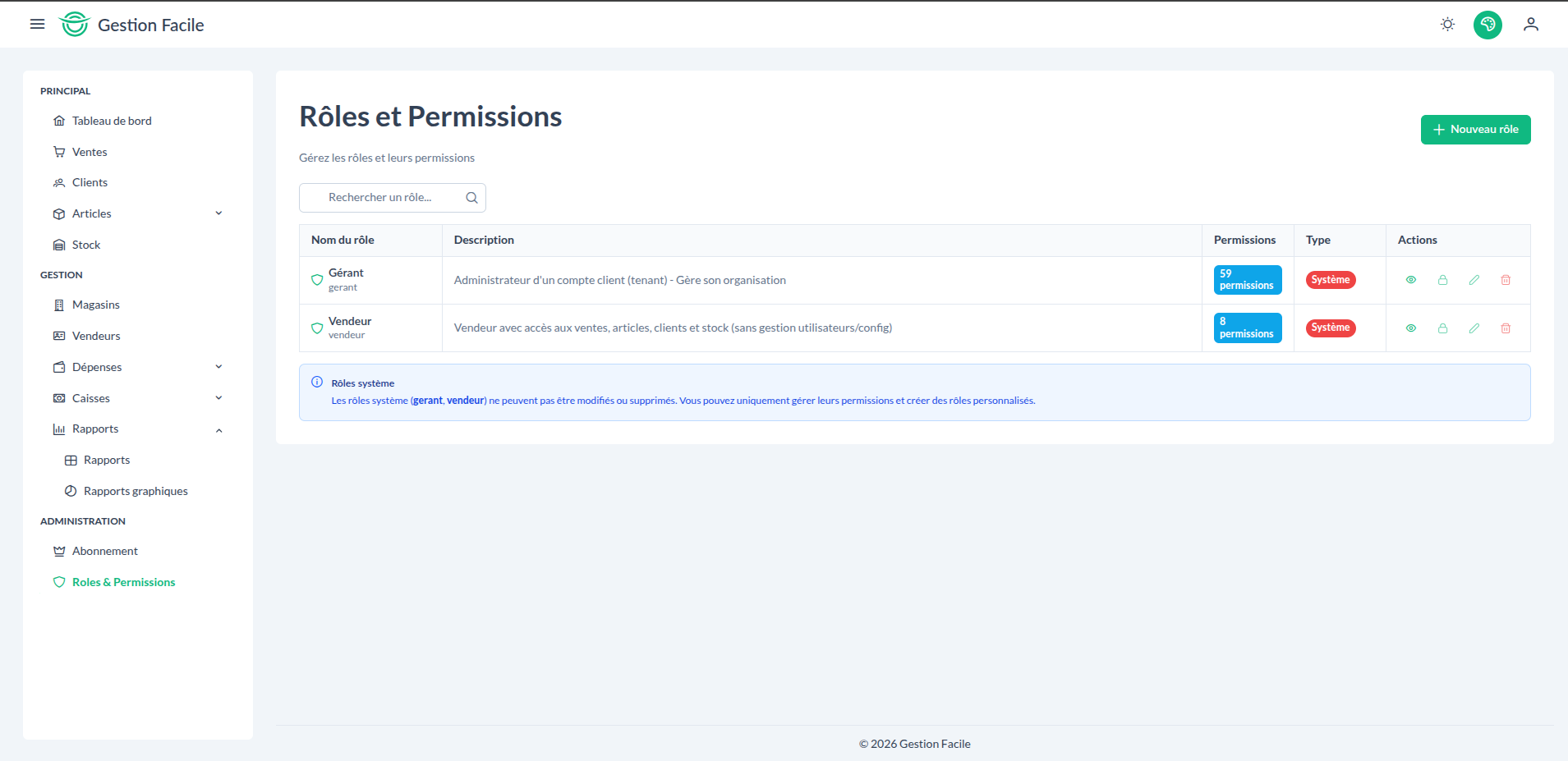Select the Gérant role name
The width and height of the screenshot is (1568, 761).
346,273
